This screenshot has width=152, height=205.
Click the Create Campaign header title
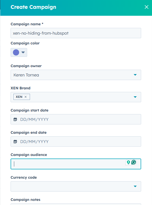pos(33,7)
